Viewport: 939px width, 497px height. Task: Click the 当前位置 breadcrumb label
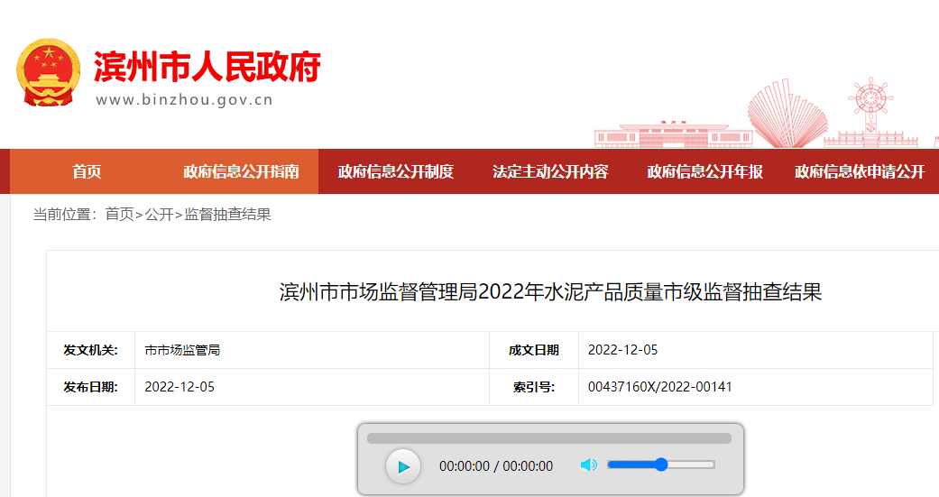(x=65, y=215)
